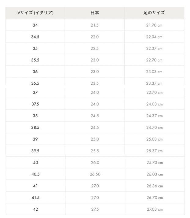Select the LV size 40 cell
This screenshot has height=218, width=190.
click(x=35, y=163)
